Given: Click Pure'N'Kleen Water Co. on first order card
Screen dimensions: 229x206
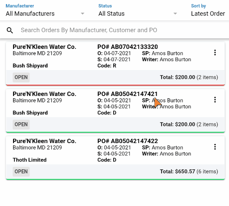Looking at the screenshot, I should pos(44,47).
